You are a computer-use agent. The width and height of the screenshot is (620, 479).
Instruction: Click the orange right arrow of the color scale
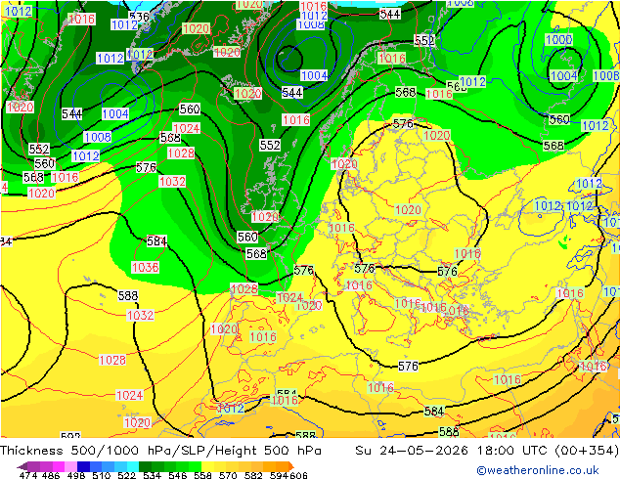click(x=291, y=466)
